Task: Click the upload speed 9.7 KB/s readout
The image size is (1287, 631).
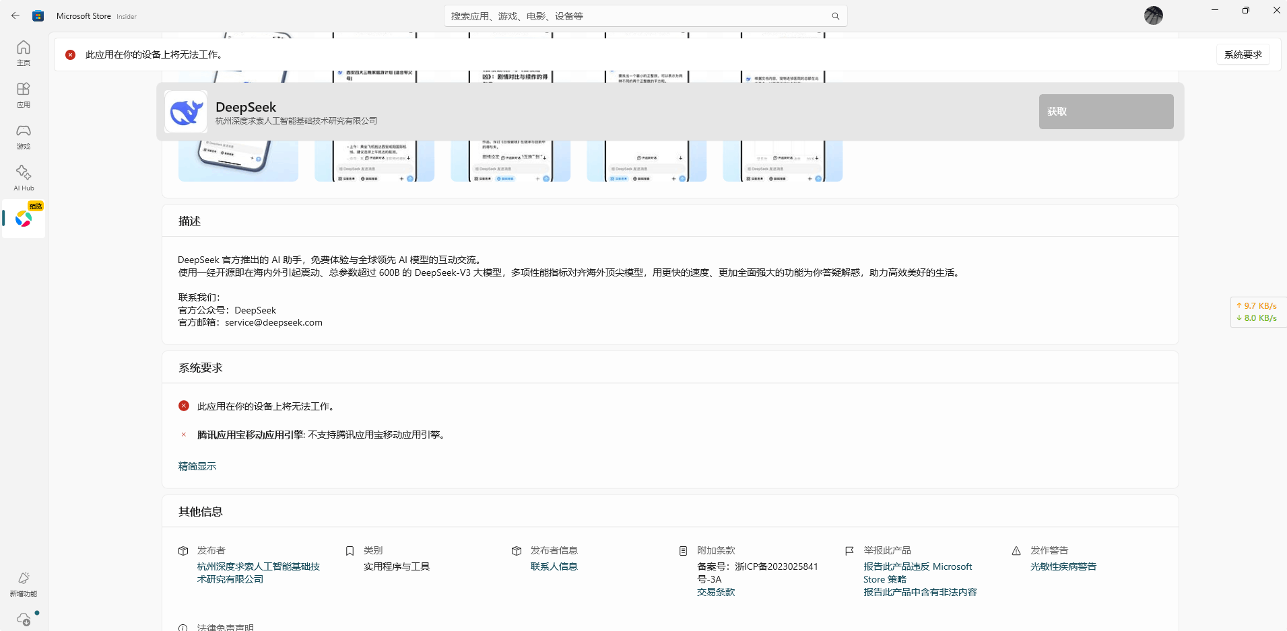Action: tap(1257, 305)
